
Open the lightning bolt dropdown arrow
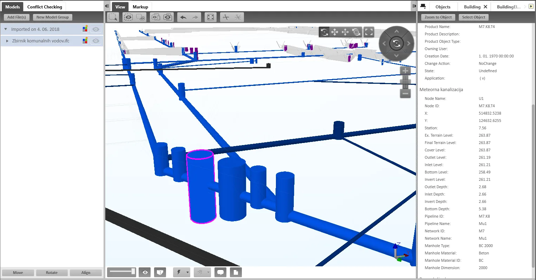click(x=187, y=272)
